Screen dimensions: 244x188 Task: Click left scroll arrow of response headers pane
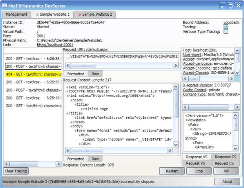pos(185,107)
